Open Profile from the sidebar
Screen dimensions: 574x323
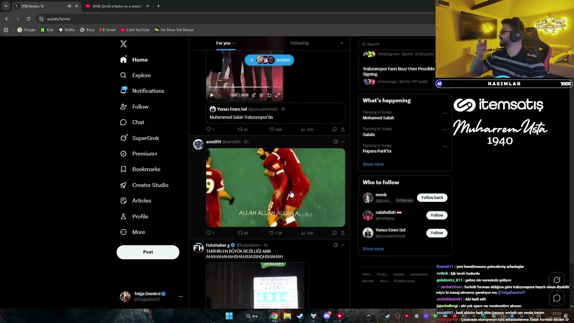[134, 216]
